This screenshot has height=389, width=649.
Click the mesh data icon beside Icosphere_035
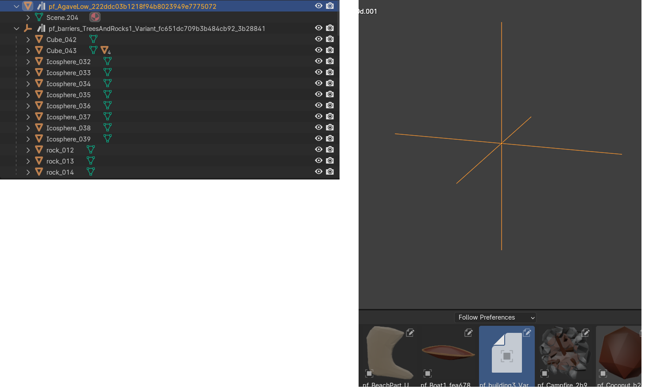point(108,94)
